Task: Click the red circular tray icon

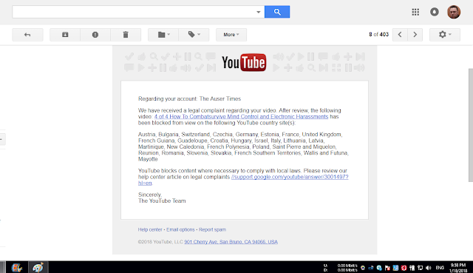Action: tap(404, 268)
